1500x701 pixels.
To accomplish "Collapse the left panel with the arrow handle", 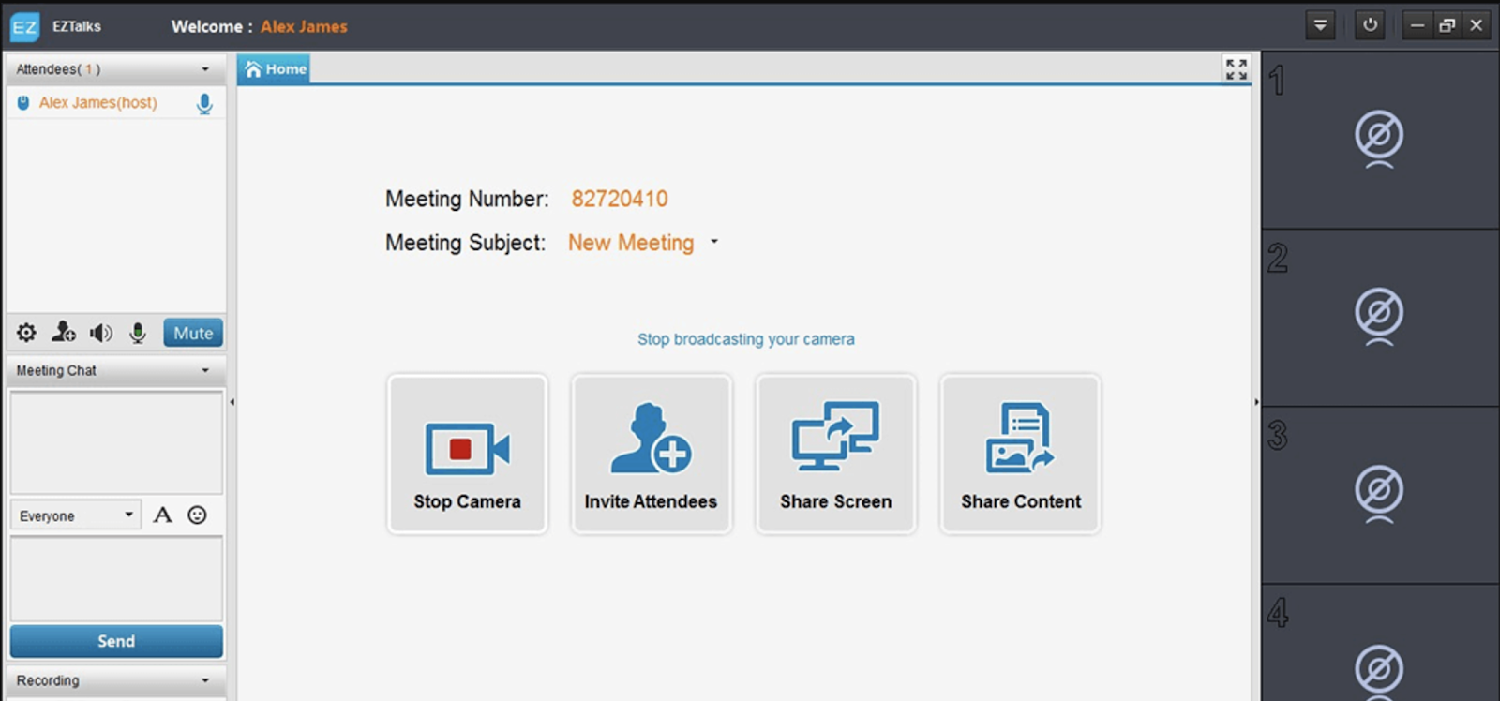I will 232,402.
